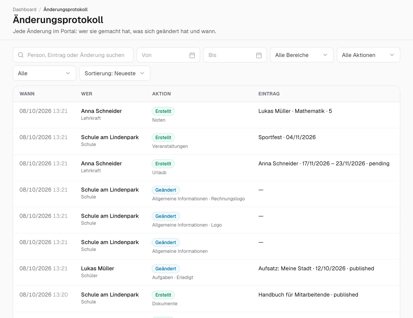
Task: Open the Sortierung: Neueste dropdown
Action: pos(115,73)
